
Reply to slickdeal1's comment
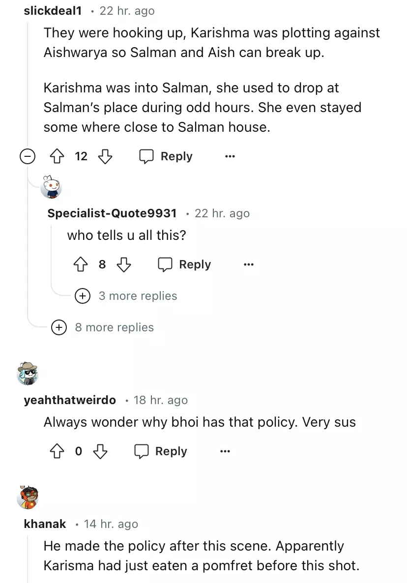point(166,157)
